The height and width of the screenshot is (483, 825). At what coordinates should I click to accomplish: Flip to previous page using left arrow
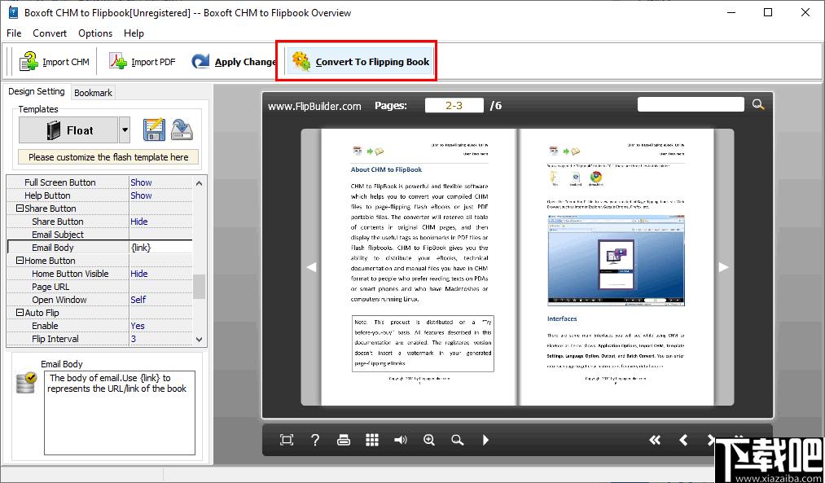pos(311,267)
